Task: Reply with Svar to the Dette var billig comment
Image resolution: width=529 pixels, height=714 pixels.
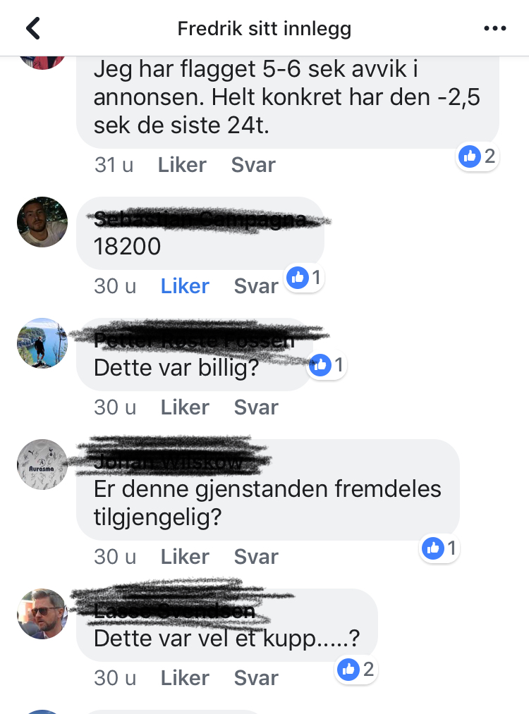Action: pyautogui.click(x=256, y=407)
